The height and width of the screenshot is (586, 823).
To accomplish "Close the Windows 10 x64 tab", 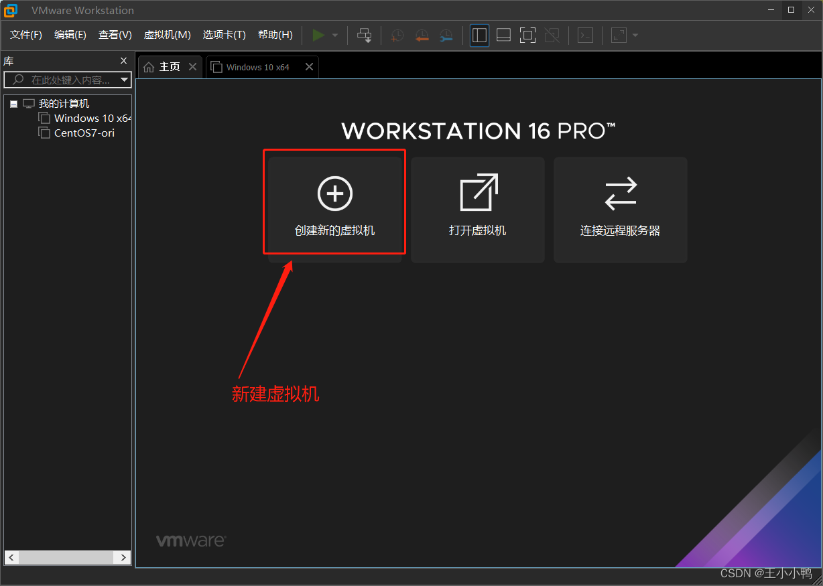I will (x=309, y=67).
